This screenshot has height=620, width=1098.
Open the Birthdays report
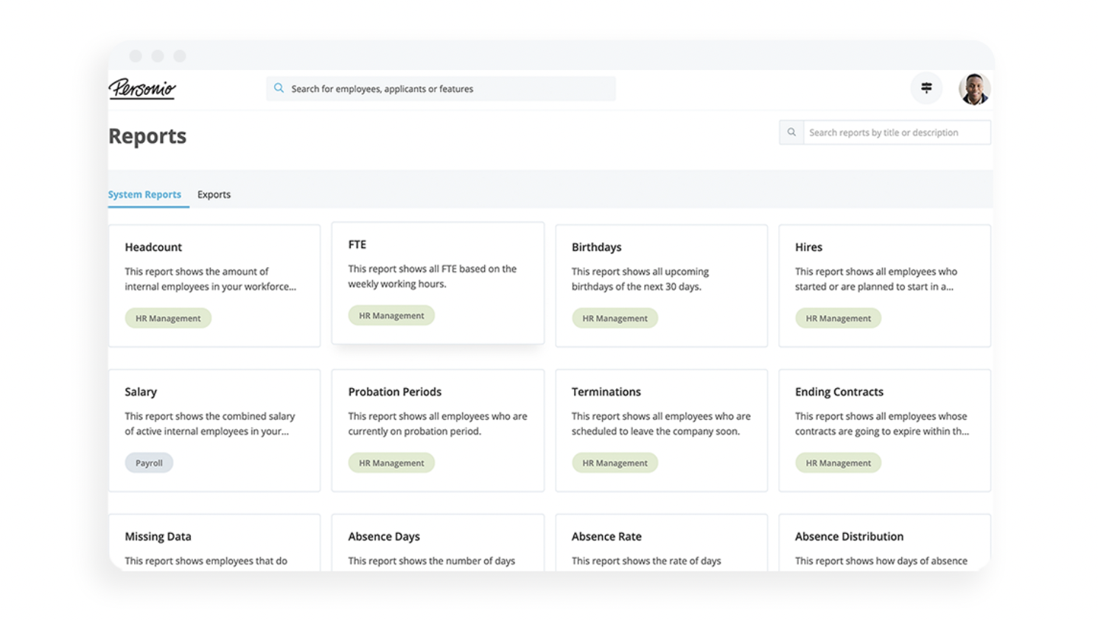[661, 283]
